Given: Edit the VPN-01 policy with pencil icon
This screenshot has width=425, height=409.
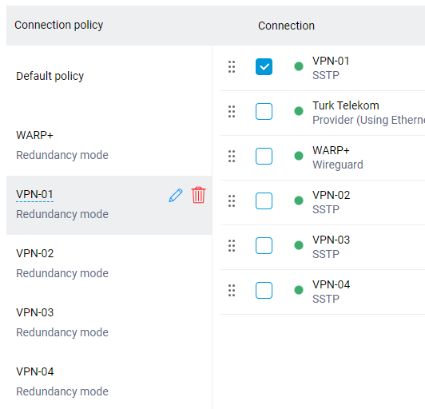Looking at the screenshot, I should coord(176,195).
